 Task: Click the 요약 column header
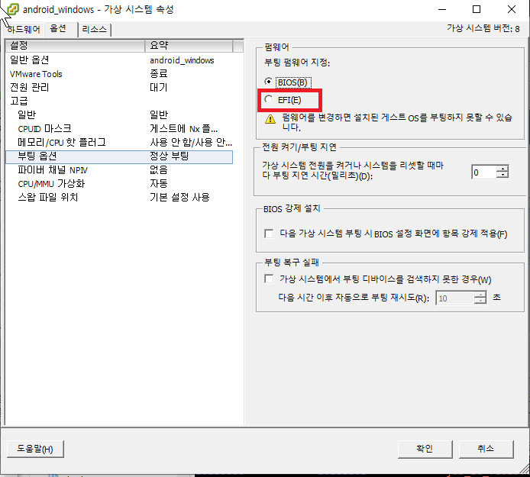(189, 45)
